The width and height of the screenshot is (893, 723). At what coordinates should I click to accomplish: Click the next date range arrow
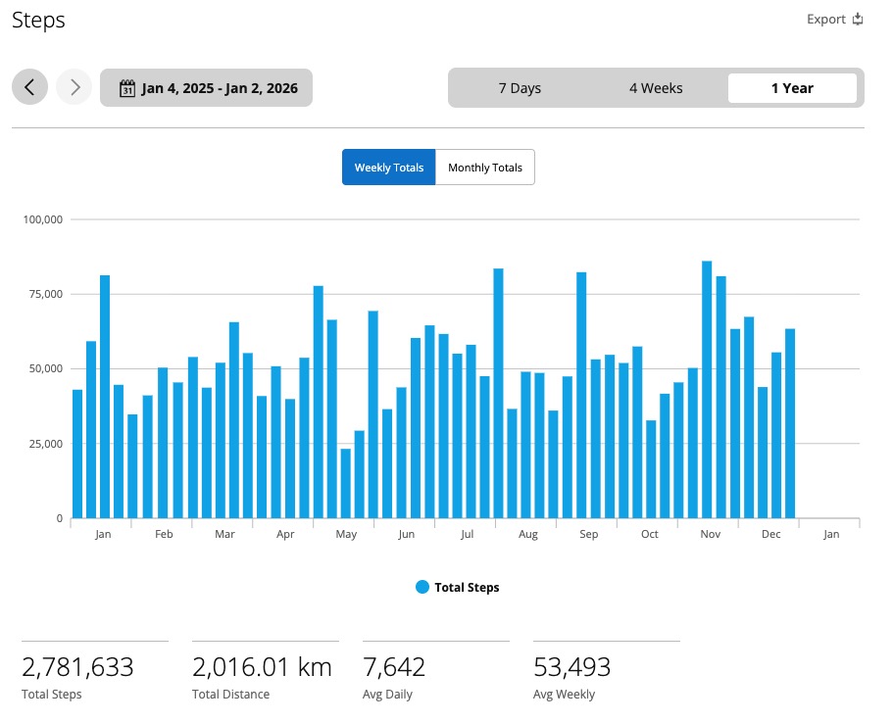click(74, 87)
